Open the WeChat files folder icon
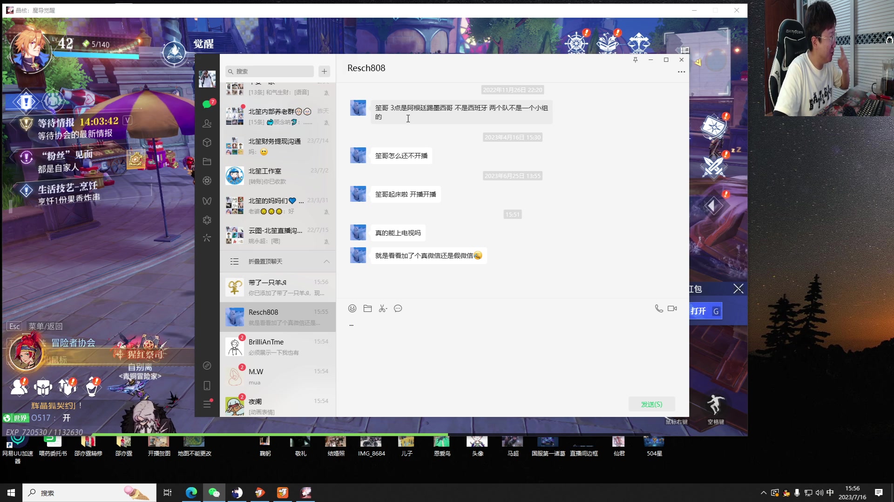Screen dimensions: 894x502 click(207, 162)
